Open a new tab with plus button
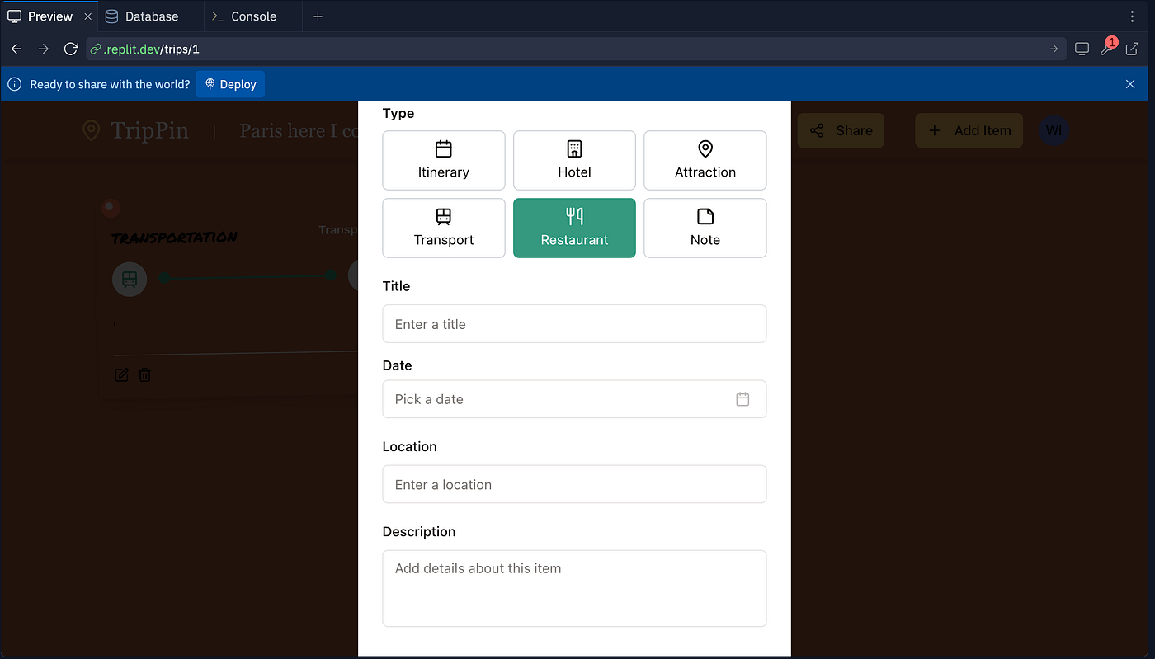The width and height of the screenshot is (1155, 659). click(318, 16)
